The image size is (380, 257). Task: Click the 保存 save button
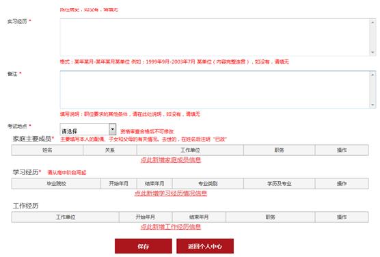pos(144,246)
